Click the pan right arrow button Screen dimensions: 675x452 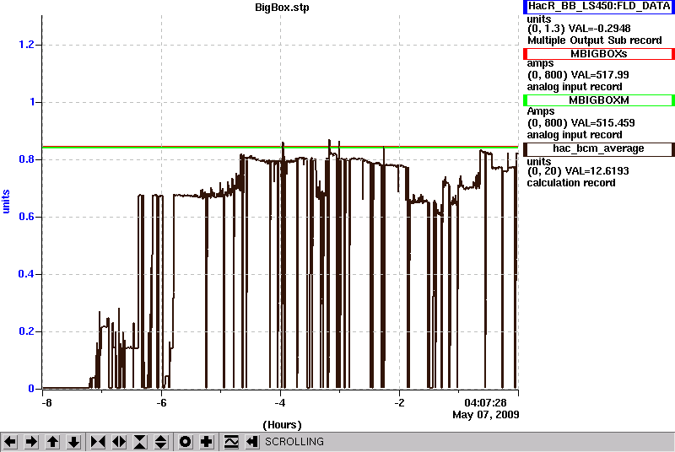click(x=31, y=442)
